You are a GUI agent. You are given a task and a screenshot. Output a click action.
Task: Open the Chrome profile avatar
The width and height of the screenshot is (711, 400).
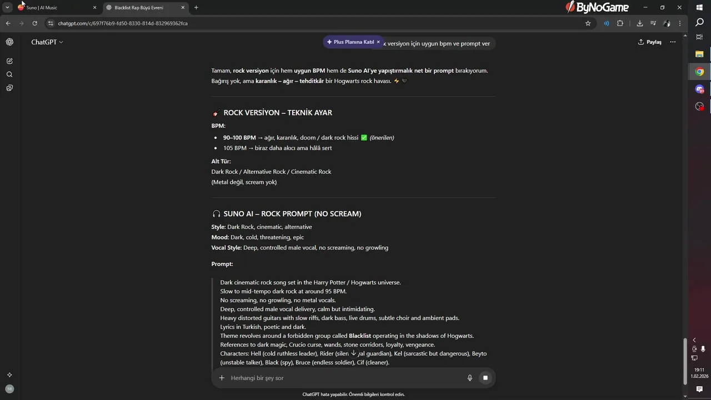667,23
